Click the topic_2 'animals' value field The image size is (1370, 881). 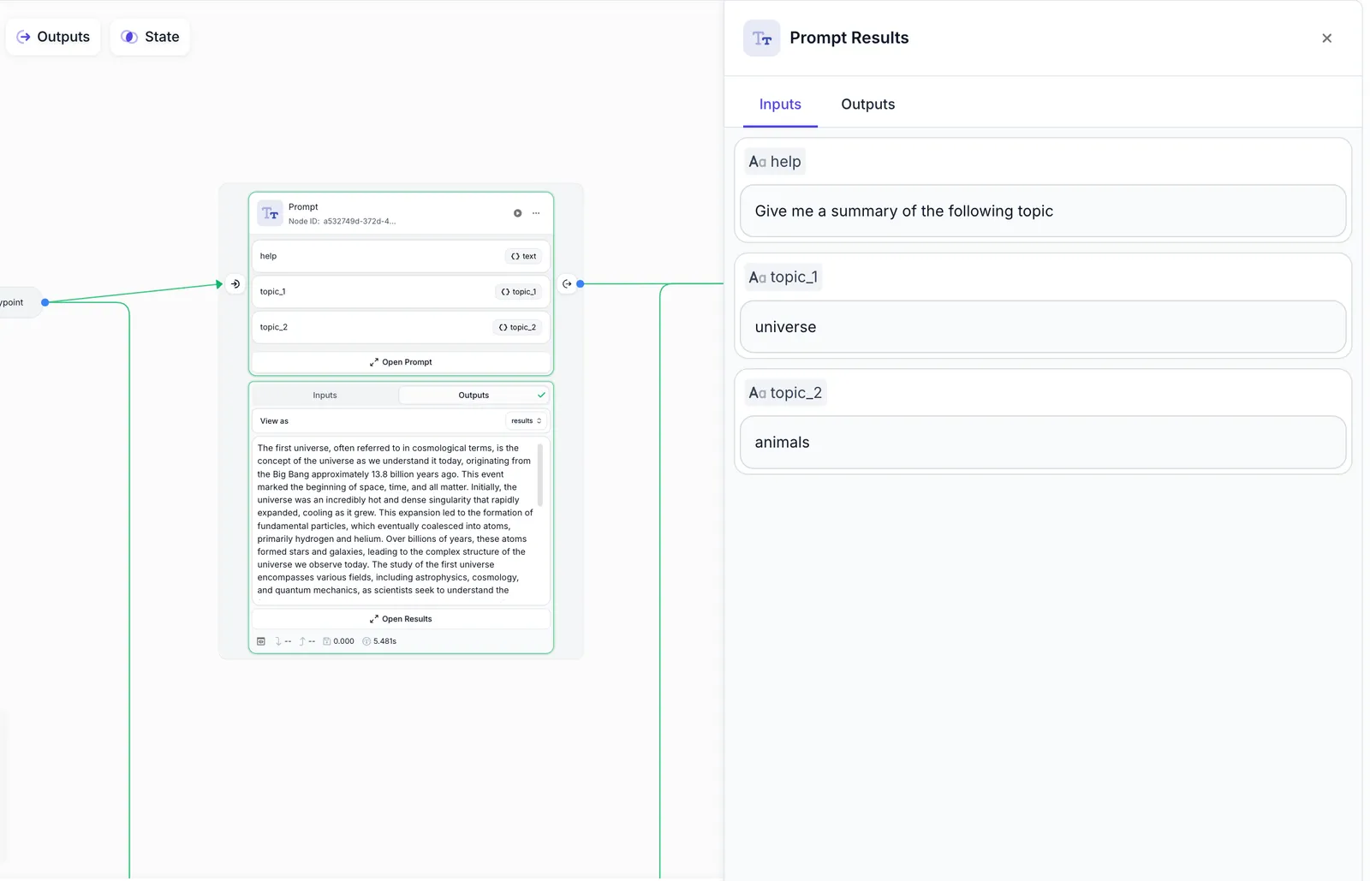pyautogui.click(x=1043, y=442)
